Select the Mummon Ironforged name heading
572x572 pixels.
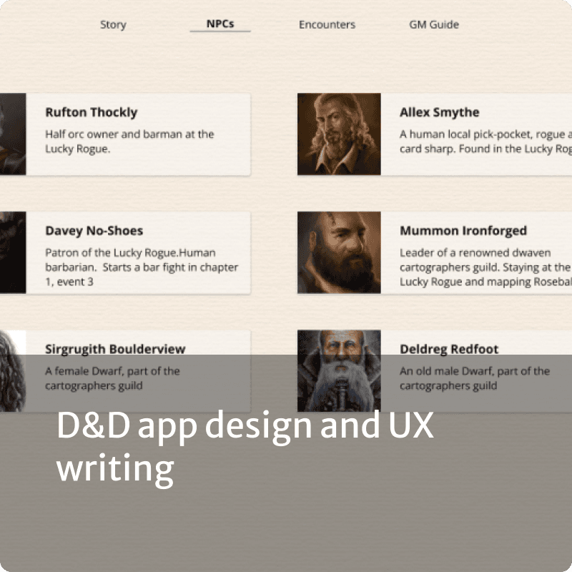(463, 230)
